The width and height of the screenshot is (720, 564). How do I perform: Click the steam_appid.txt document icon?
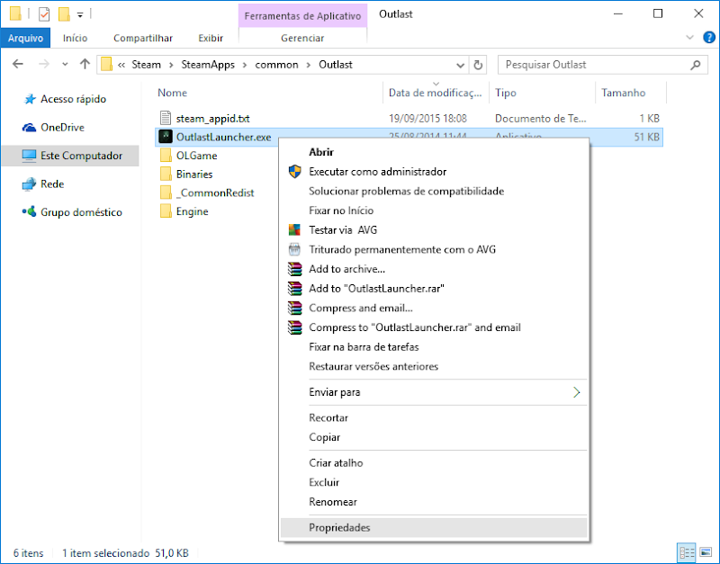(166, 119)
